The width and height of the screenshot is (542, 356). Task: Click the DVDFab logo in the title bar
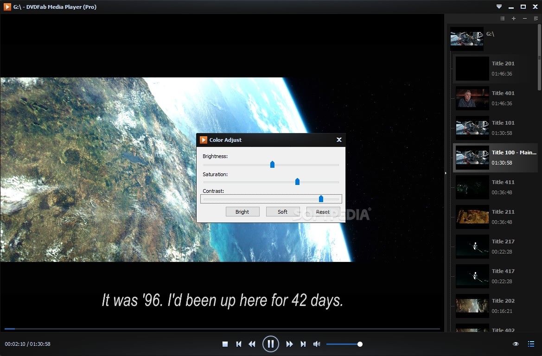pyautogui.click(x=7, y=6)
